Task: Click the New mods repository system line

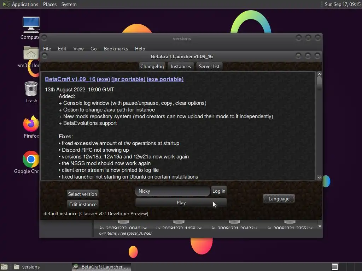Action: pyautogui.click(x=166, y=116)
